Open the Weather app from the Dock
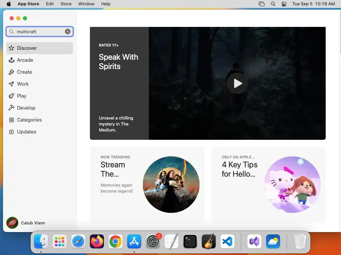This screenshot has width=341, height=255. (273, 241)
